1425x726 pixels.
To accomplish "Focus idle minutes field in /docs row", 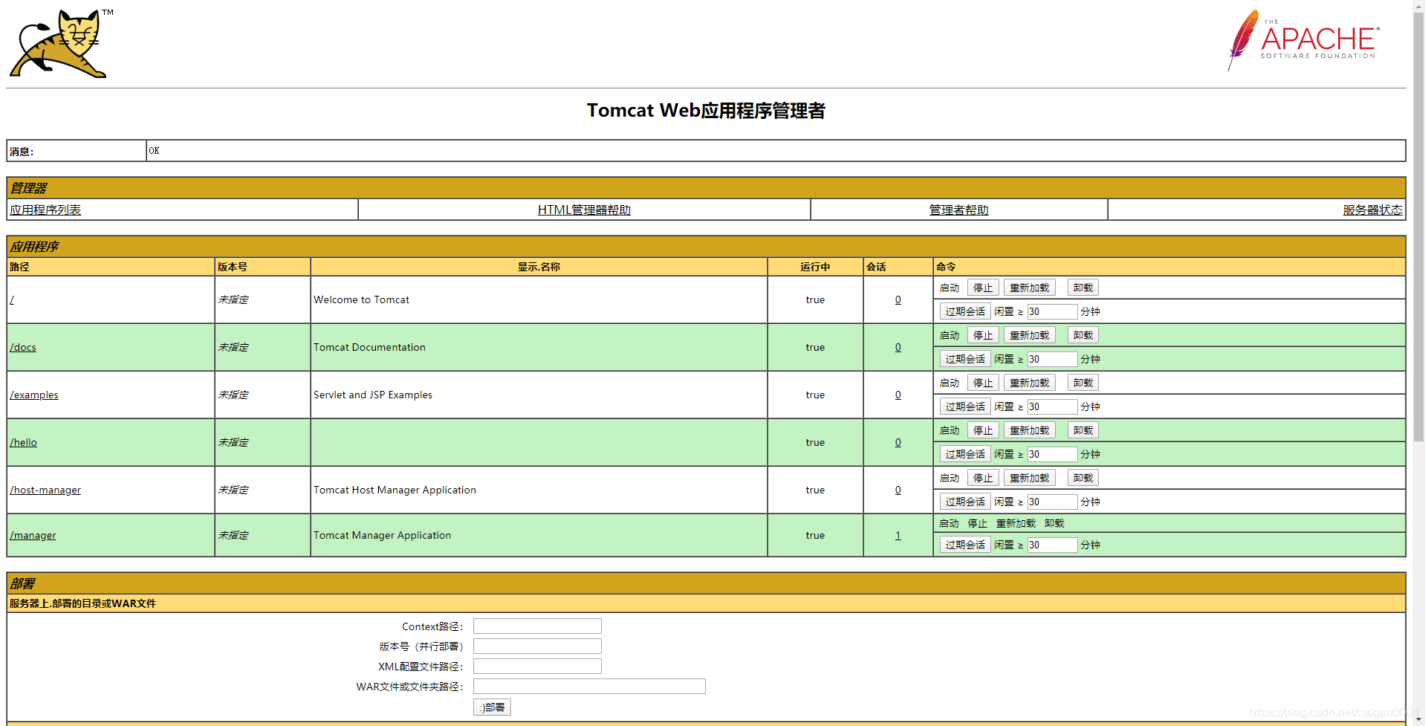I will pyautogui.click(x=1052, y=359).
